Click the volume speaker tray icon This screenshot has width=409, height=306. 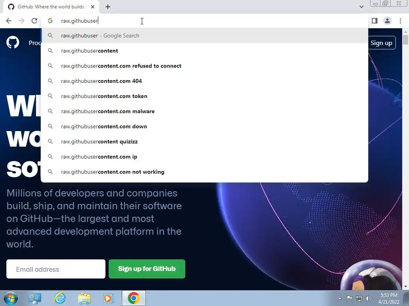(369, 298)
